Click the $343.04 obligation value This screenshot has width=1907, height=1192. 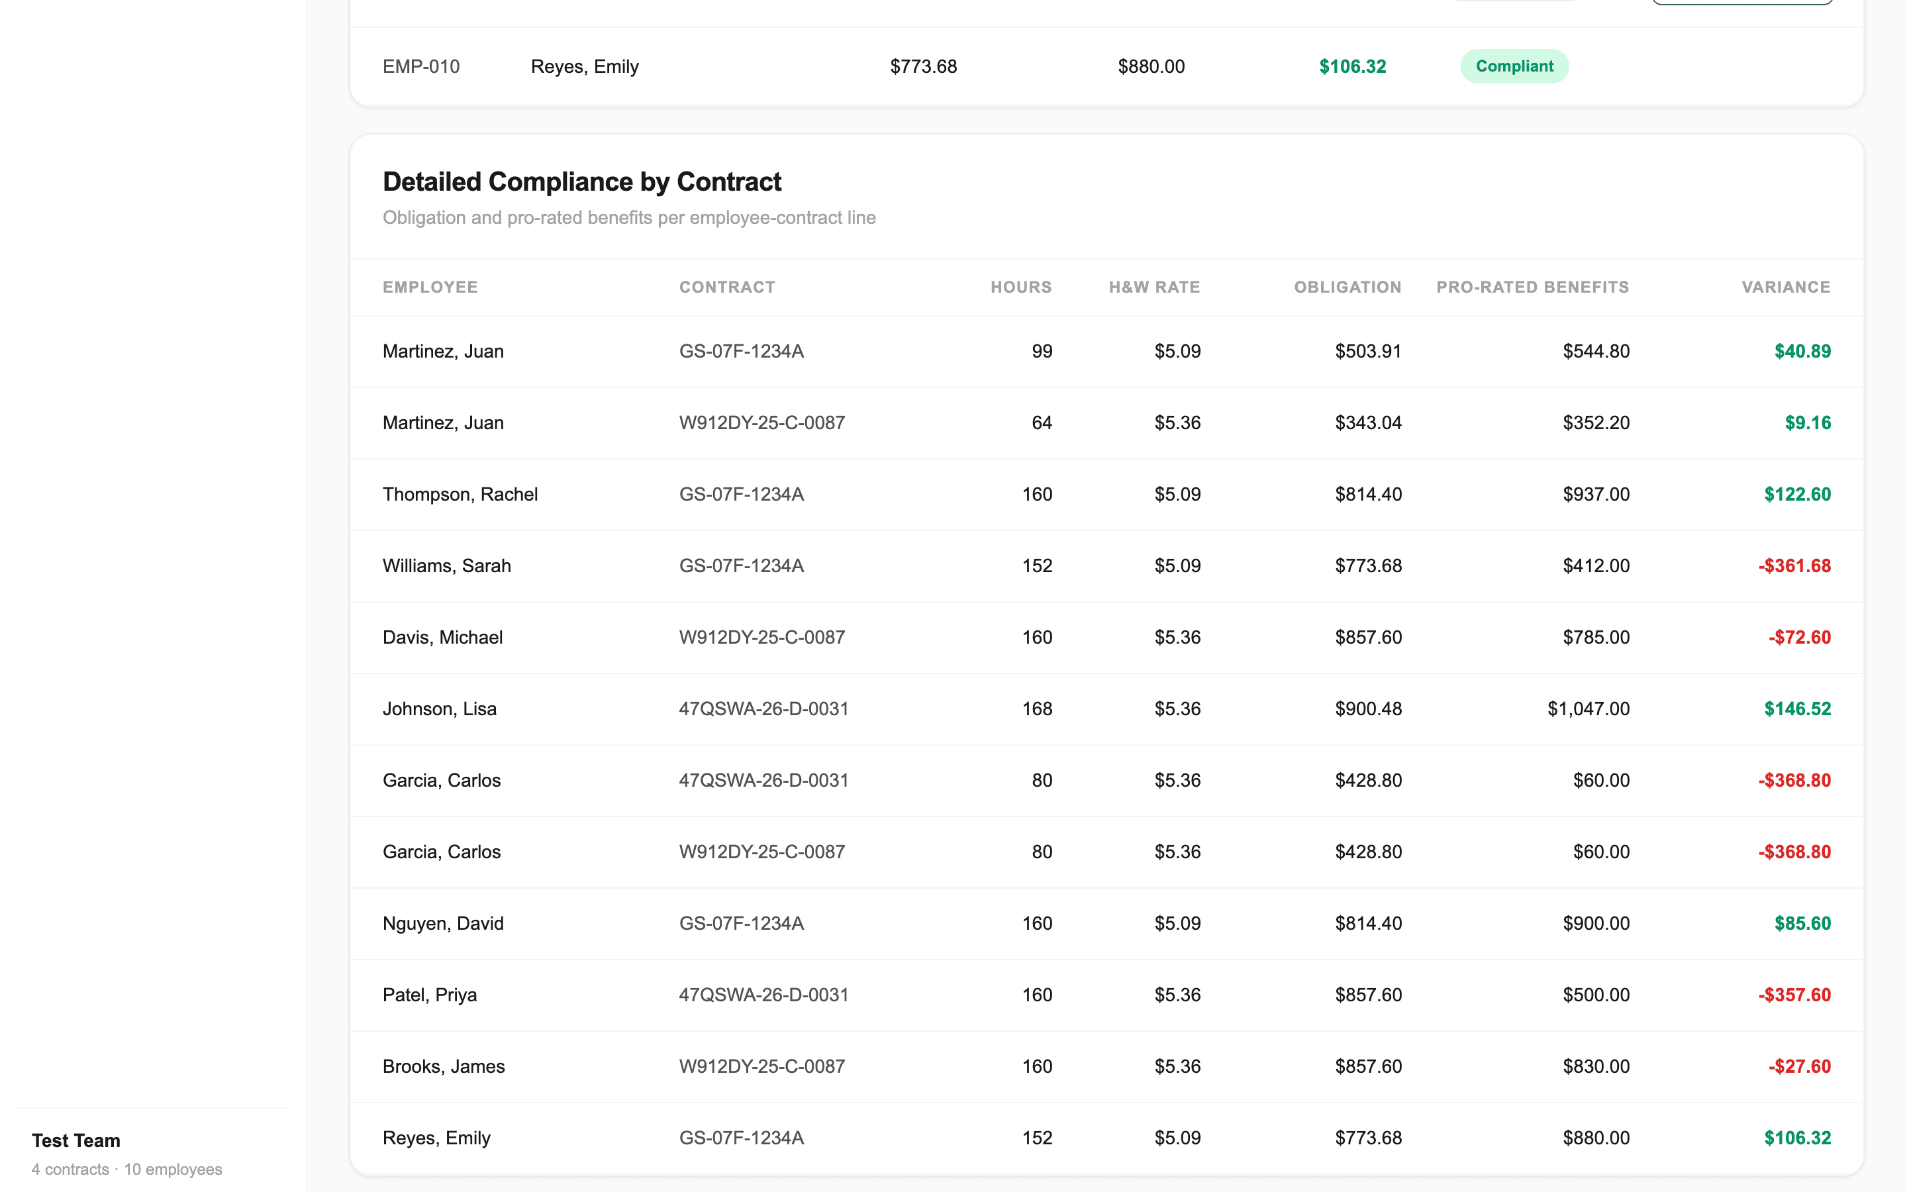pyautogui.click(x=1368, y=423)
